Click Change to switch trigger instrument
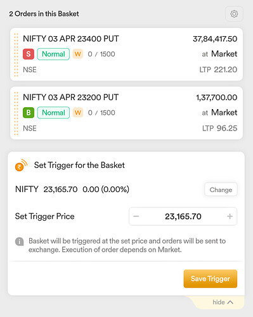 [x=221, y=190]
